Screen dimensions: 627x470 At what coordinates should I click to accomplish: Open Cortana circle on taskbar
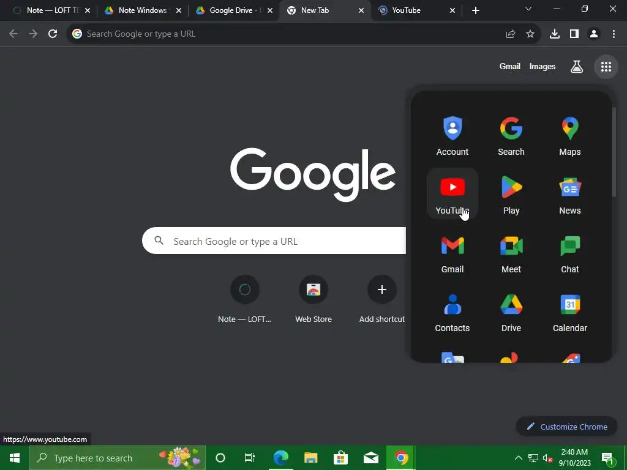pyautogui.click(x=220, y=458)
